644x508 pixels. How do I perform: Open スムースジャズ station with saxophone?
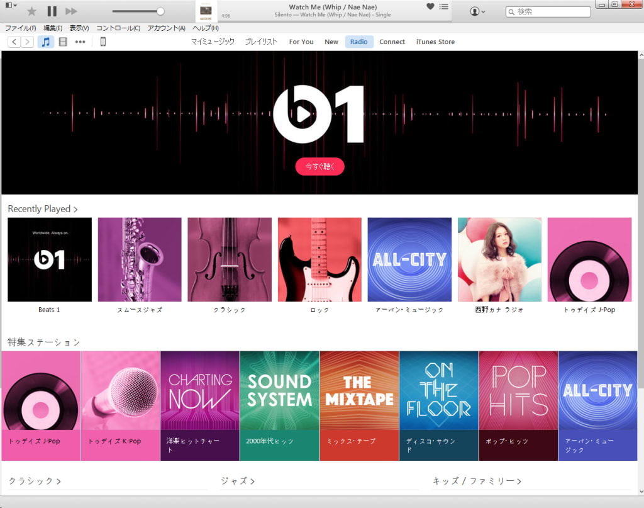(x=140, y=259)
